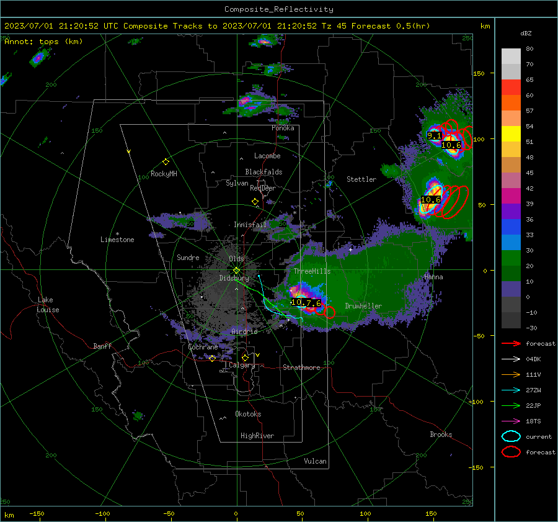
Task: Click the RockyMH label on map
Action: 164,174
